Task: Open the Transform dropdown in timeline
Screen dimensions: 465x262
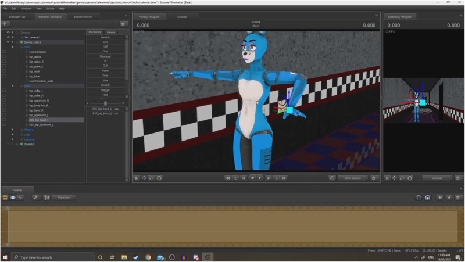Action: click(x=64, y=198)
